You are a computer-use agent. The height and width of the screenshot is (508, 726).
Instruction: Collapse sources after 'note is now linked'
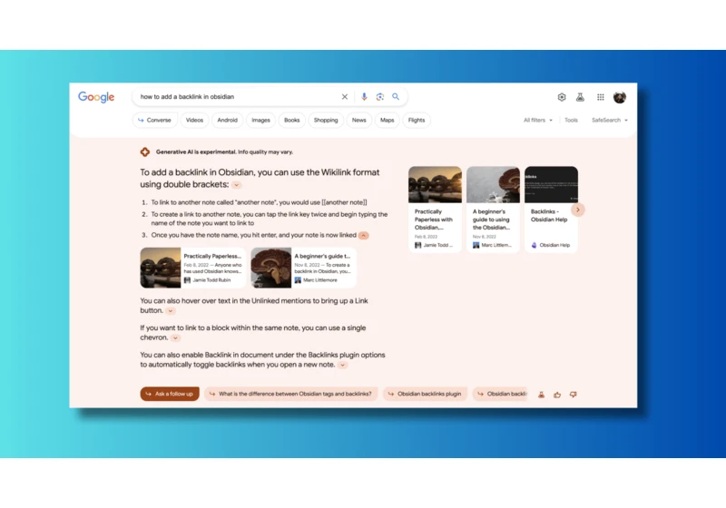pos(364,236)
